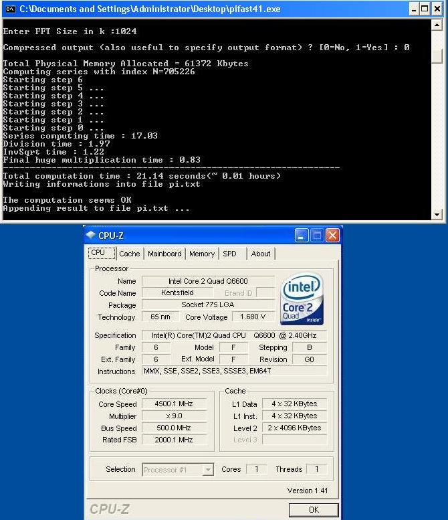Click the Cores value field
Screen dimensions: 448x520
tap(257, 469)
